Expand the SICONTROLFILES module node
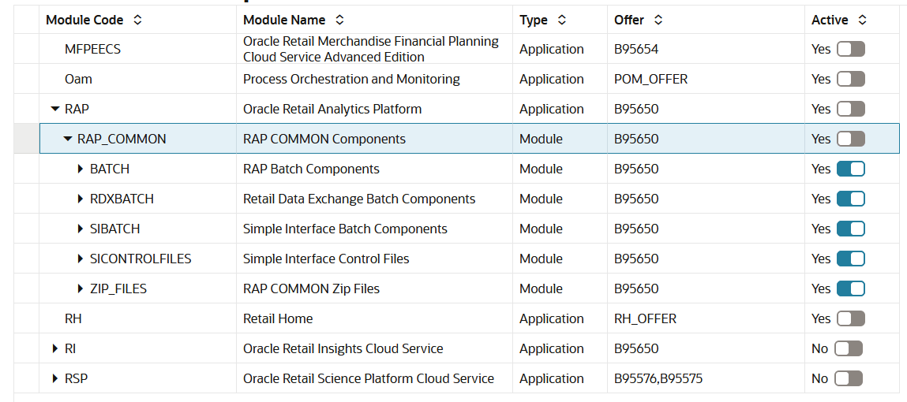907x402 pixels. [81, 259]
